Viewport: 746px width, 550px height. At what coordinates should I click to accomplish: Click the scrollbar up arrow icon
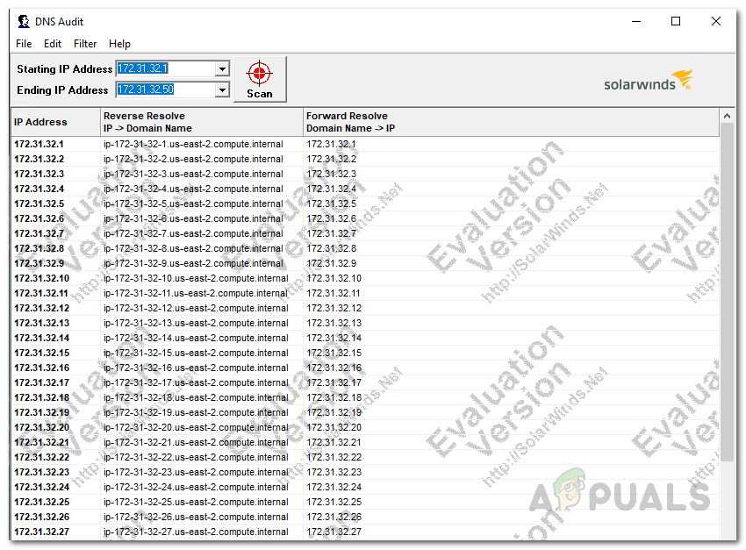click(x=728, y=115)
